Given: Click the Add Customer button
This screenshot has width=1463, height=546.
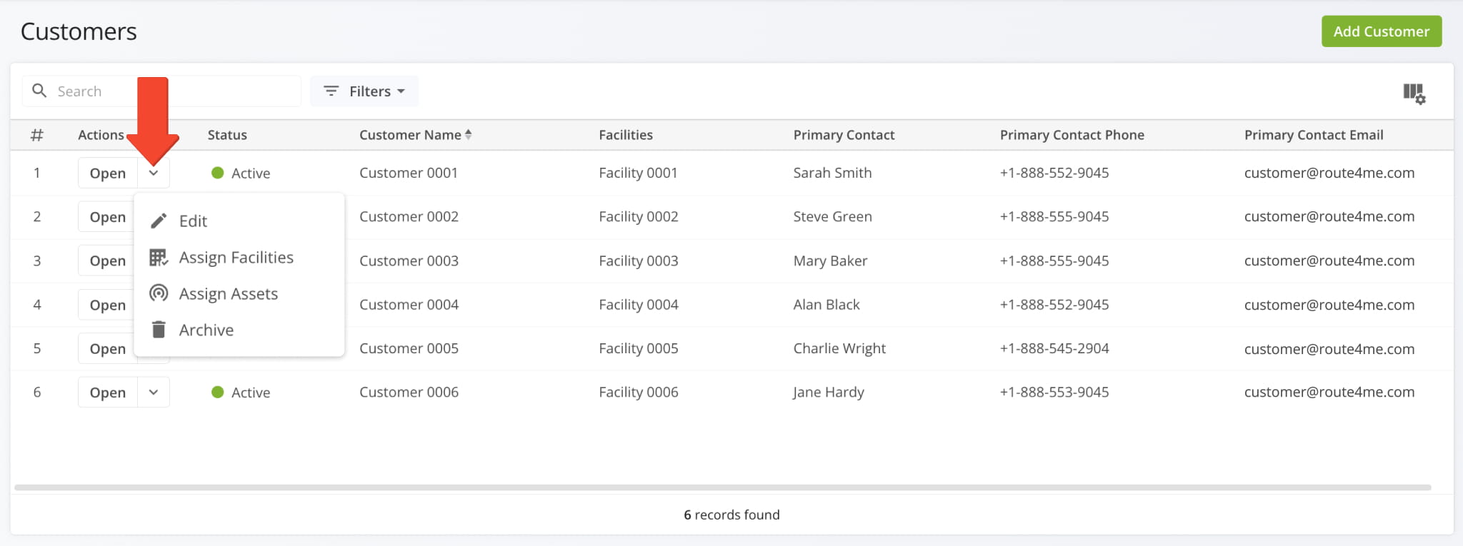Looking at the screenshot, I should [x=1382, y=31].
